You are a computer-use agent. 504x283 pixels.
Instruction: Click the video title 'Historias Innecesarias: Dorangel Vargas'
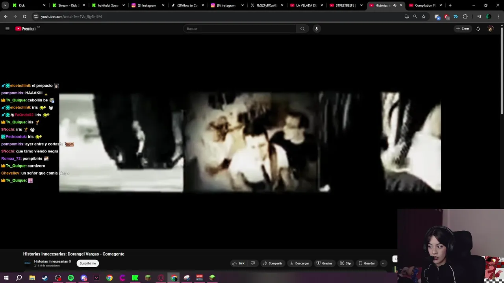(74, 254)
